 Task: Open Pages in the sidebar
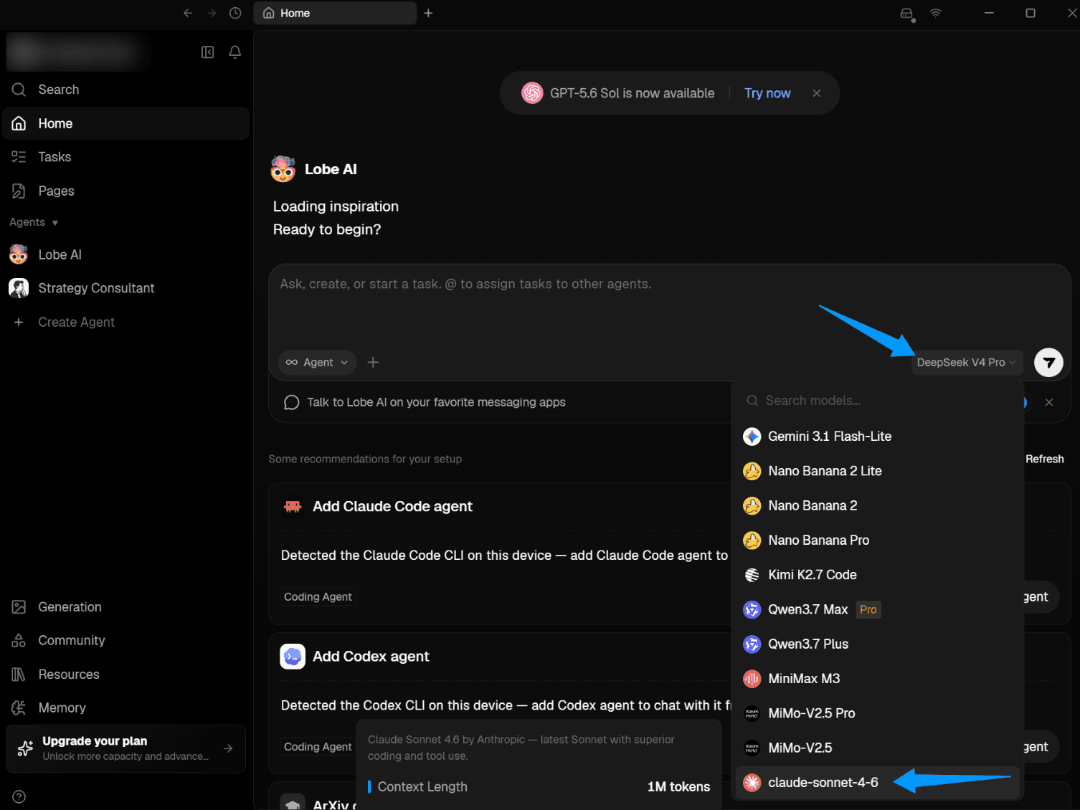tap(126, 191)
